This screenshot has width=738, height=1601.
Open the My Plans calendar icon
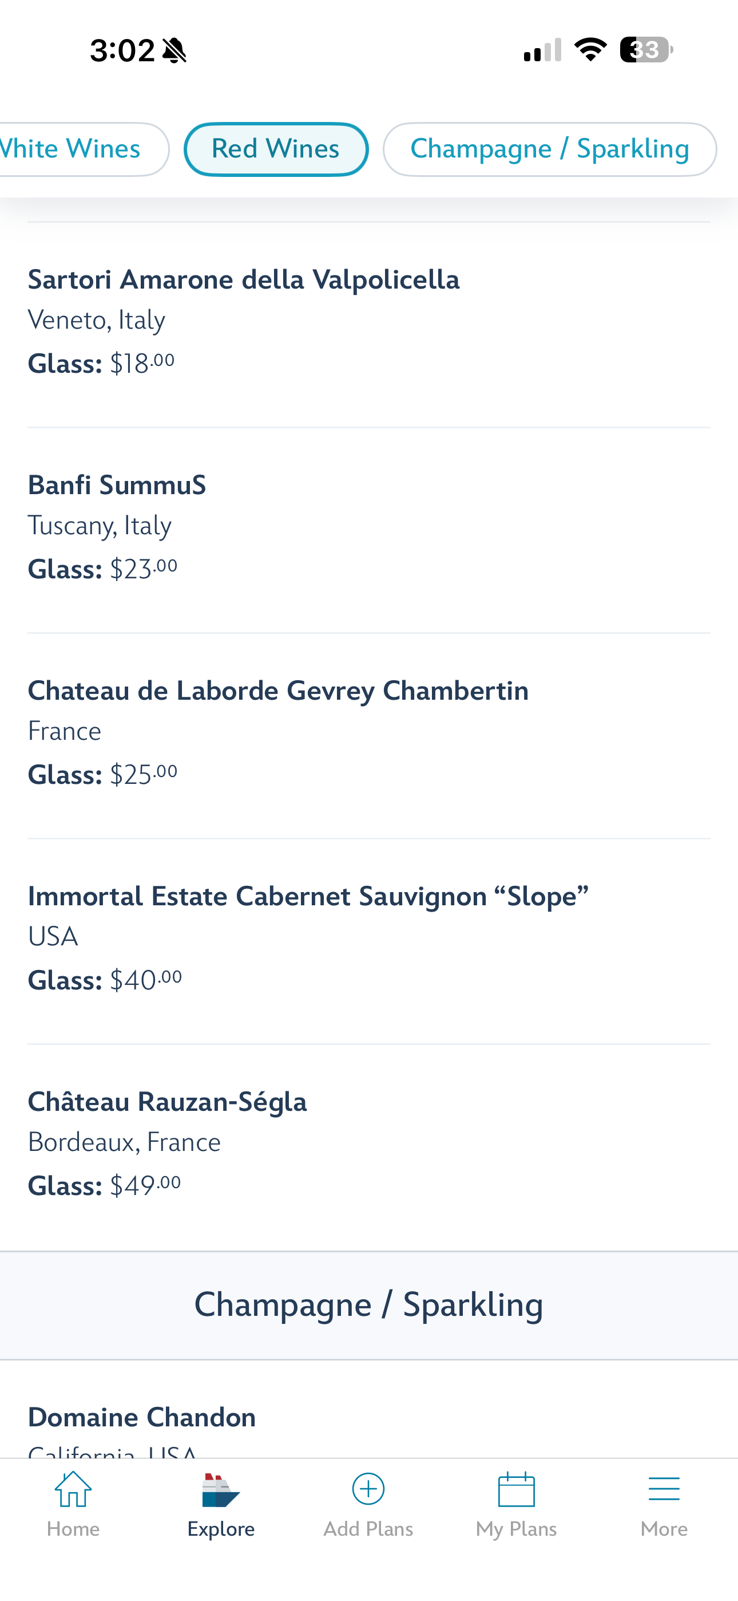[516, 1489]
